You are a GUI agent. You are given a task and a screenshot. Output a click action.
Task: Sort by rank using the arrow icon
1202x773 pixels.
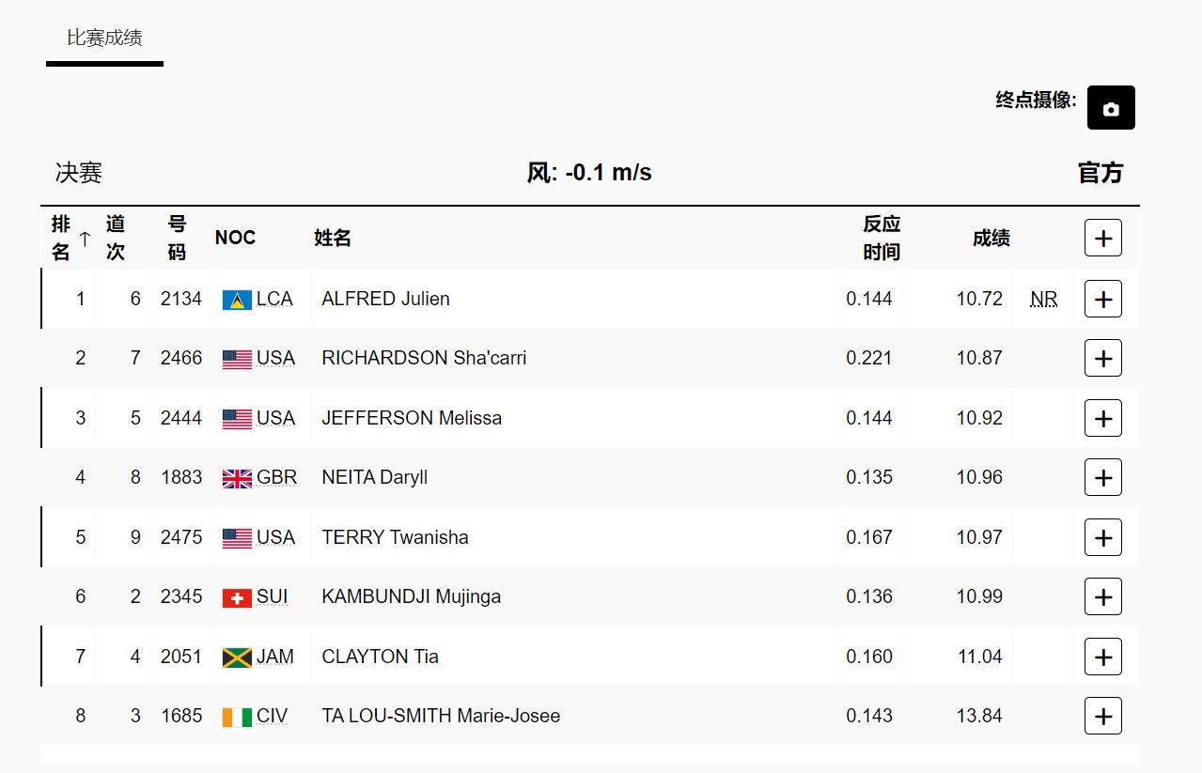85,239
